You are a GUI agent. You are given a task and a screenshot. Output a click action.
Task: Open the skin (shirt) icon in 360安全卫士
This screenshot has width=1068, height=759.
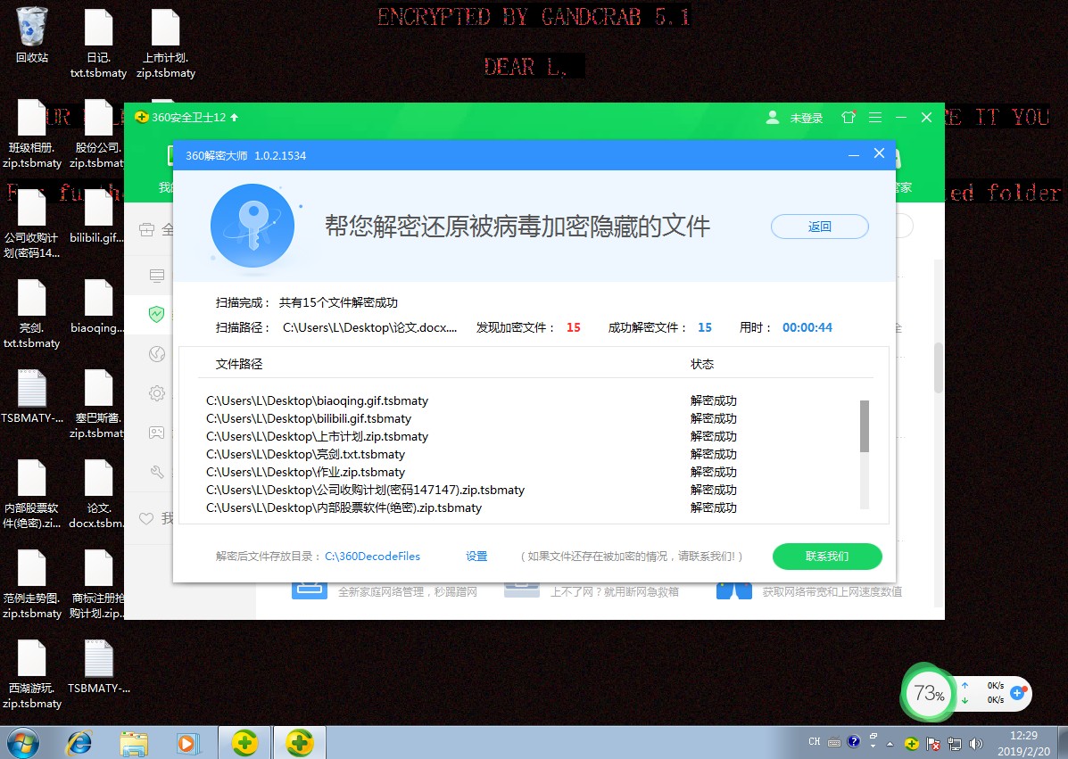[x=848, y=117]
